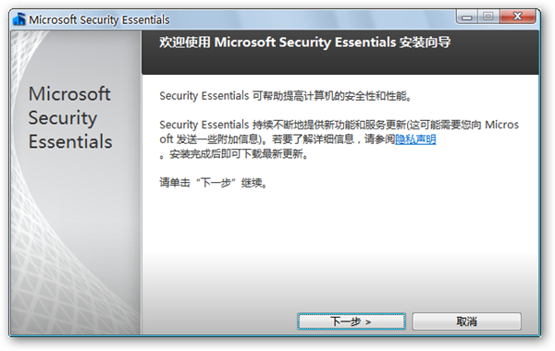Click the window title text Microsoft Security Essentials
Viewport: 555px width, 351px height.
click(99, 19)
